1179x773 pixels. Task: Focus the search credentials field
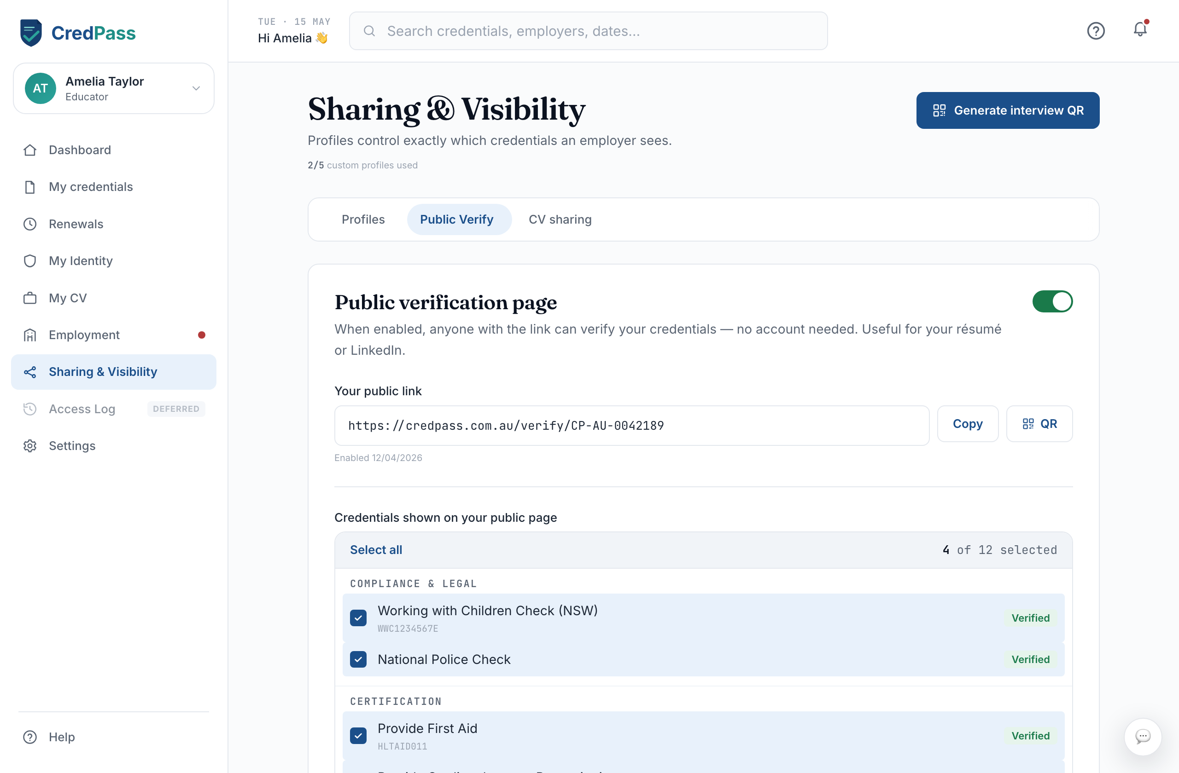pyautogui.click(x=588, y=31)
